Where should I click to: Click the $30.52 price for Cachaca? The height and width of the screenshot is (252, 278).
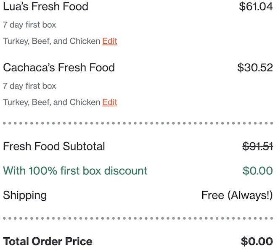(x=255, y=68)
